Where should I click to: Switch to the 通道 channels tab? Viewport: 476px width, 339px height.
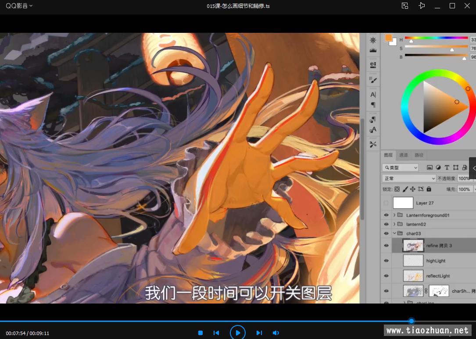403,155
